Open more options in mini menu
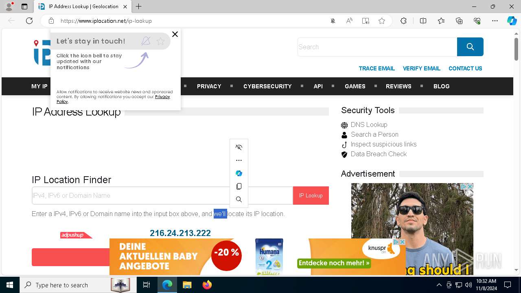Screen dimensions: 521x293 coord(239,160)
